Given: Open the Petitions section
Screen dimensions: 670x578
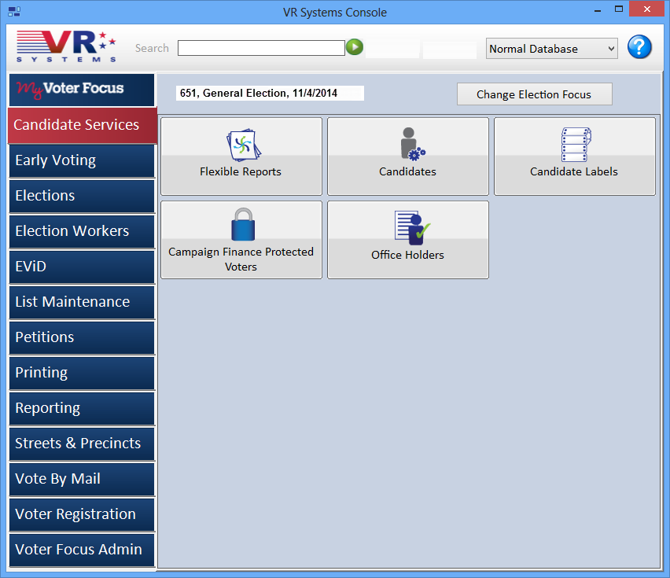Looking at the screenshot, I should (x=82, y=338).
